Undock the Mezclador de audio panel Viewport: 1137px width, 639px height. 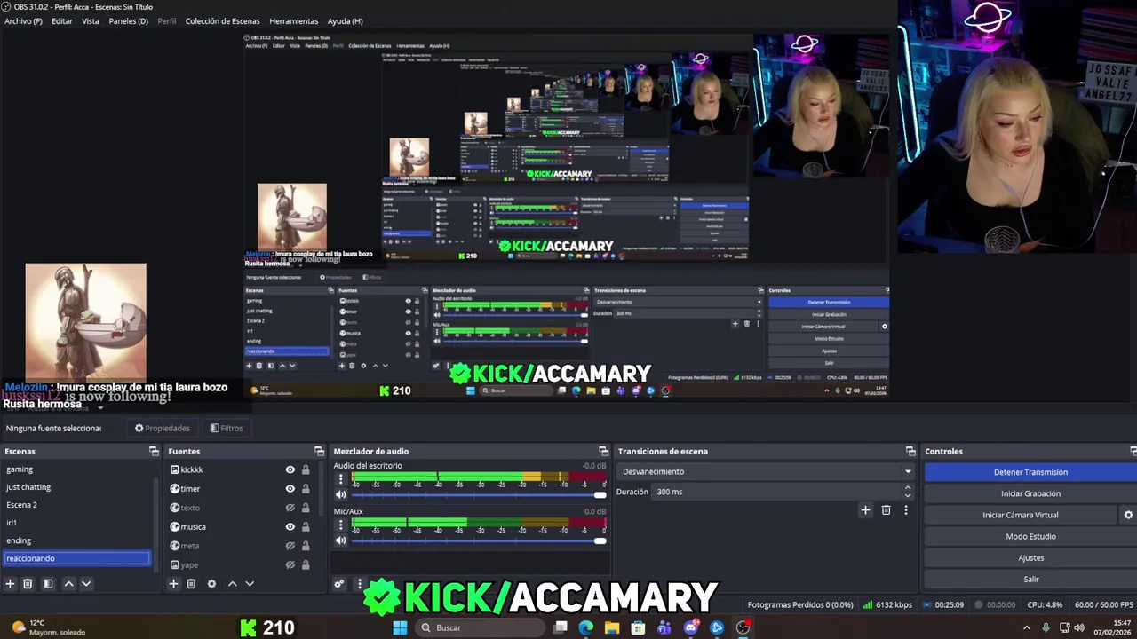604,451
